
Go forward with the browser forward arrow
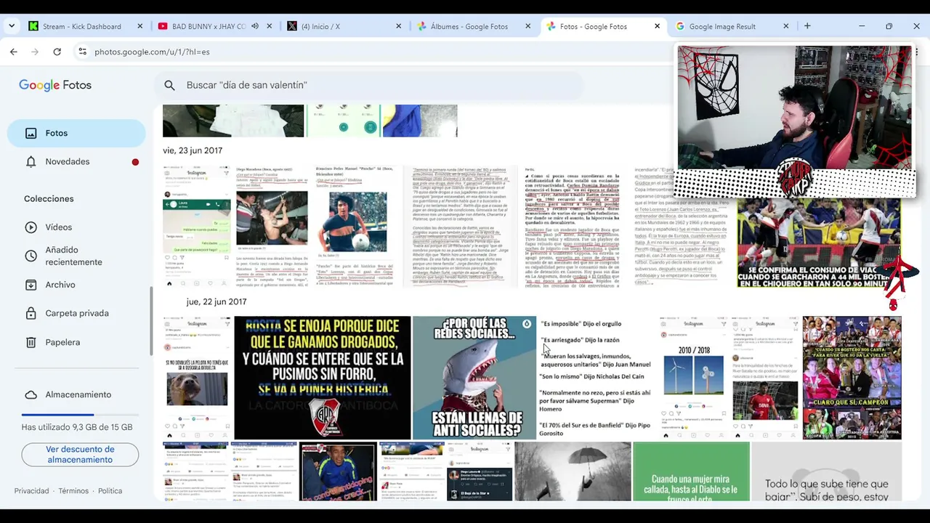coord(35,52)
